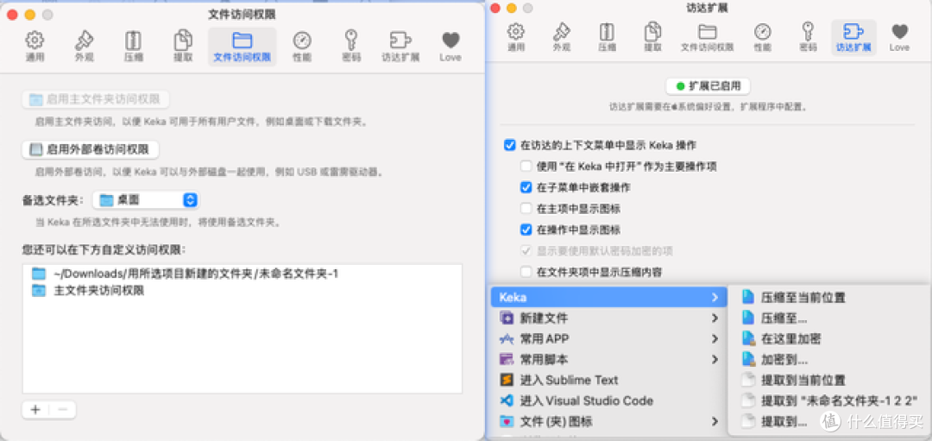Select 文件访问权限 tab in left window

242,47
